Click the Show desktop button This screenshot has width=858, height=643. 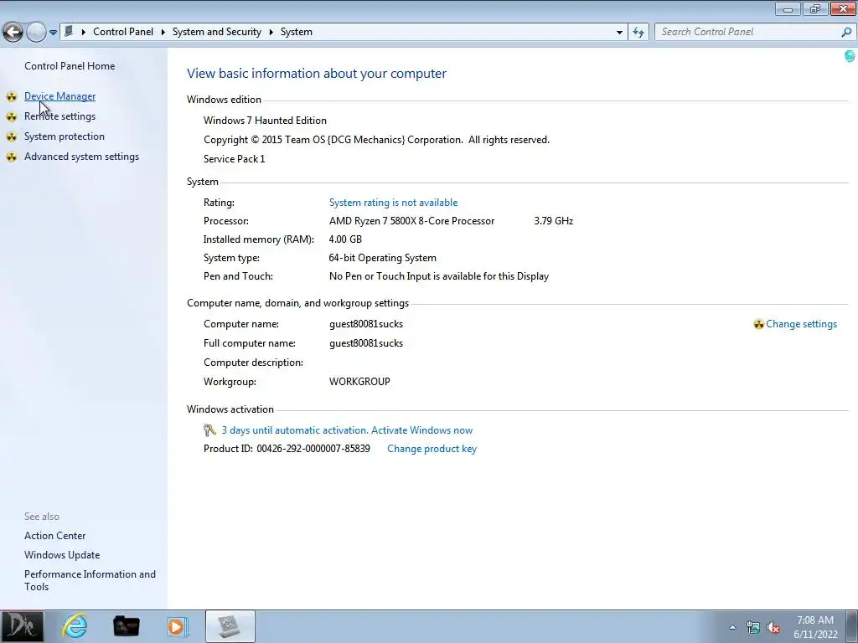[x=852, y=626]
